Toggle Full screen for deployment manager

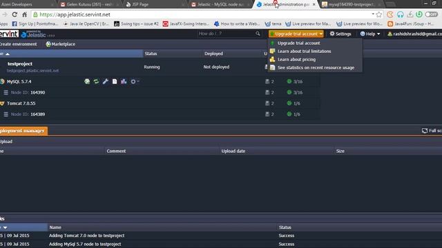click(x=432, y=131)
